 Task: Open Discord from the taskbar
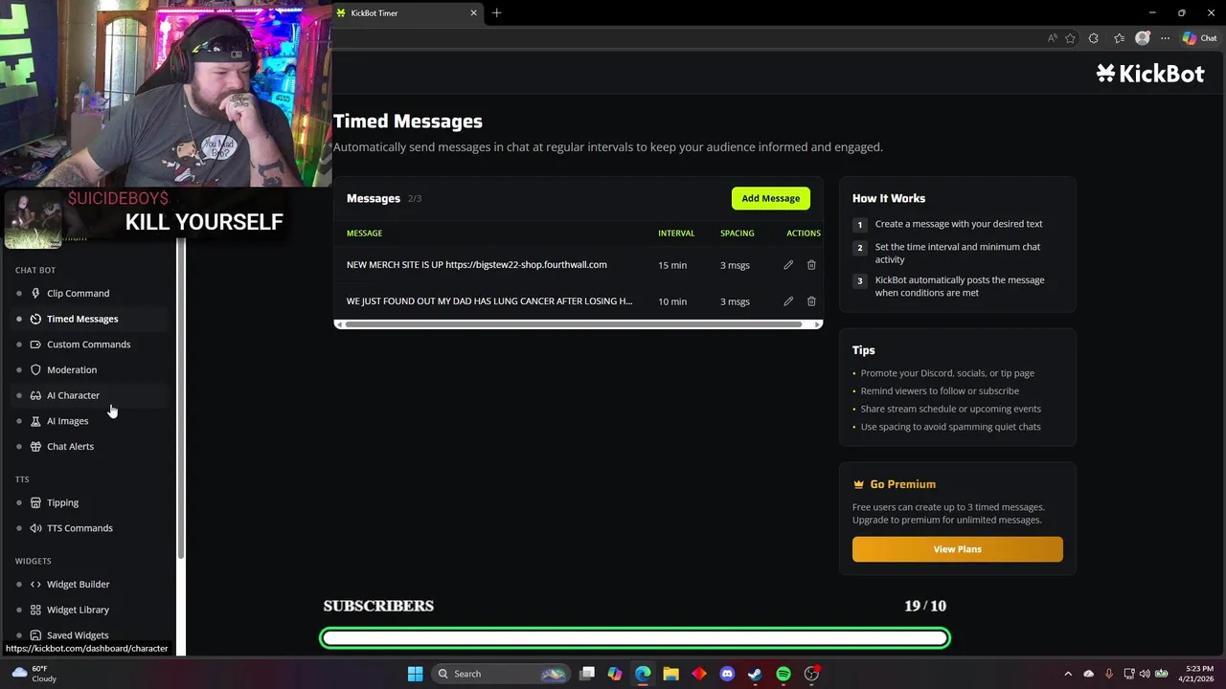pyautogui.click(x=727, y=674)
